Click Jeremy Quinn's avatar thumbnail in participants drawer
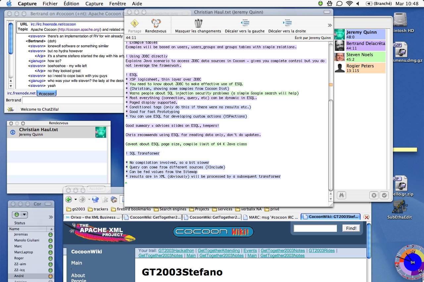 click(340, 34)
